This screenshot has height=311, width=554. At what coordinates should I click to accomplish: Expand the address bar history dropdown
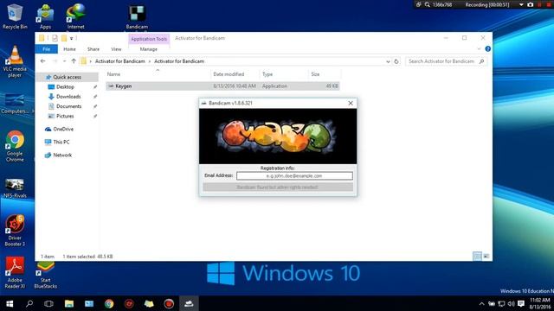tap(388, 61)
